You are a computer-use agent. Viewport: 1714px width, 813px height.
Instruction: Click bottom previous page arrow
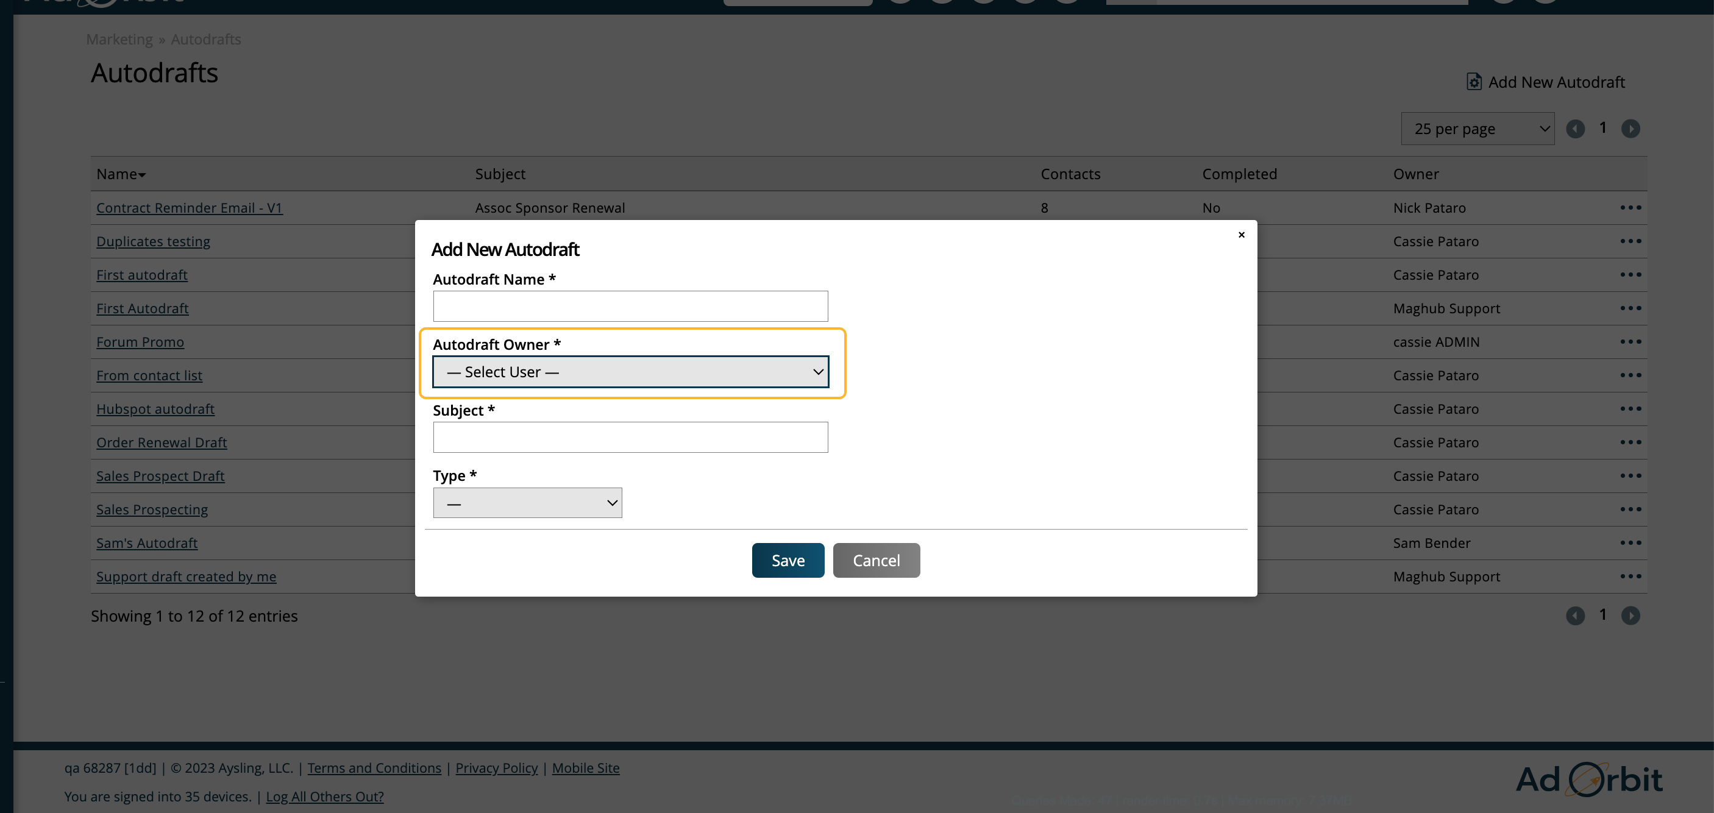[1575, 616]
